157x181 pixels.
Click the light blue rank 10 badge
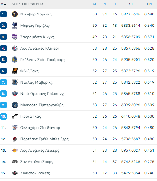[3, 116]
